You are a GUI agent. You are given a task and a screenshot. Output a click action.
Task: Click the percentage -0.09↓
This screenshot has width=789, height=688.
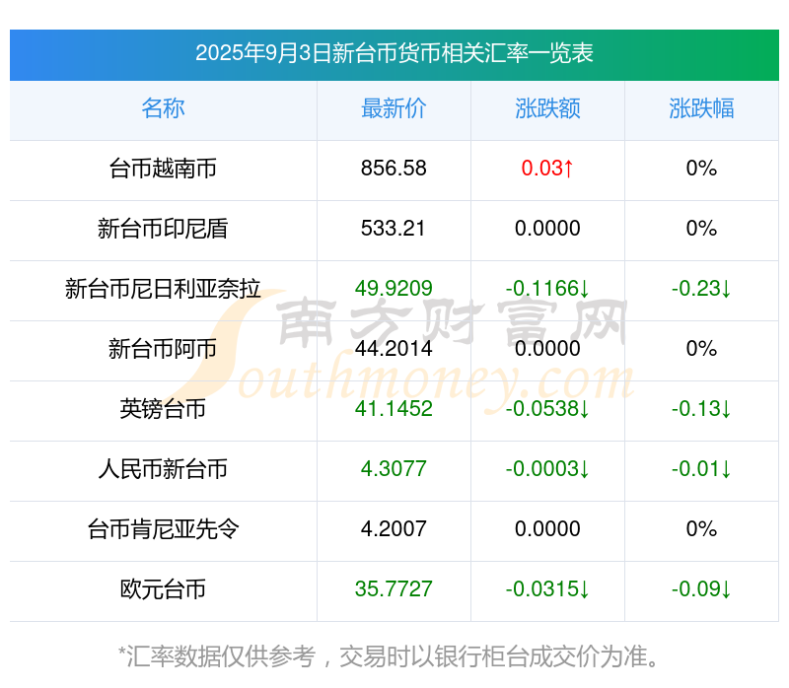pos(701,588)
